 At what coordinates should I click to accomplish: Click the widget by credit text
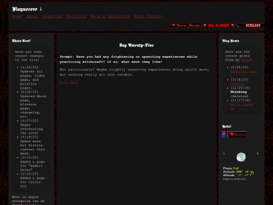pyautogui.click(x=235, y=179)
